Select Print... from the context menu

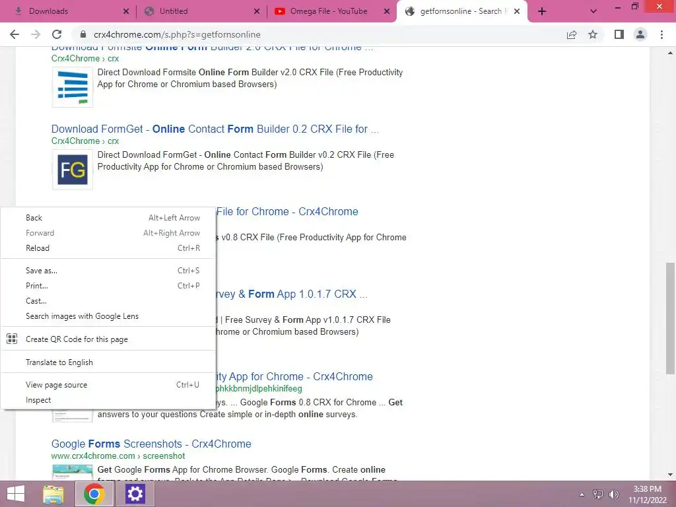coord(108,285)
